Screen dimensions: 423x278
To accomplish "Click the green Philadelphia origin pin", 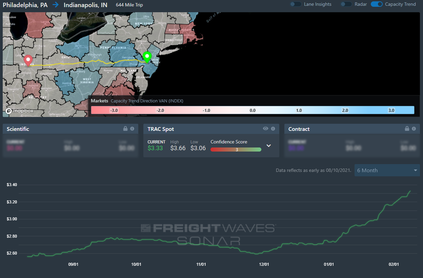I will pos(147,57).
